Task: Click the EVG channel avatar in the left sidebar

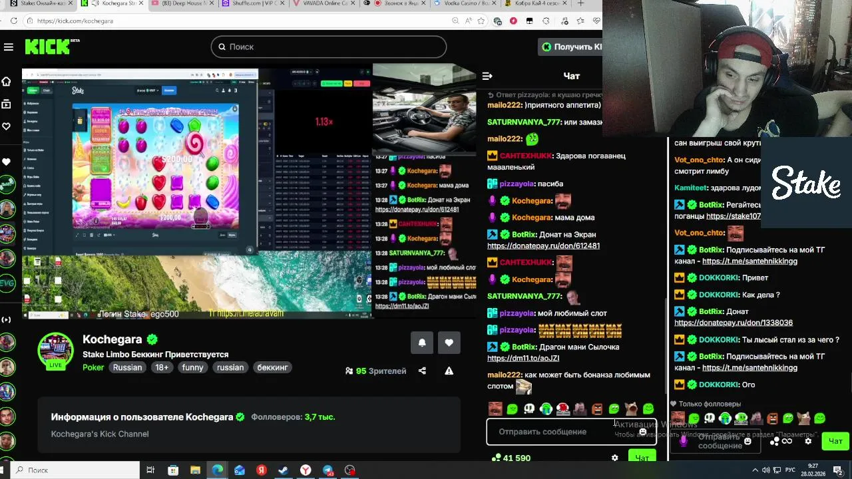Action: [7, 283]
